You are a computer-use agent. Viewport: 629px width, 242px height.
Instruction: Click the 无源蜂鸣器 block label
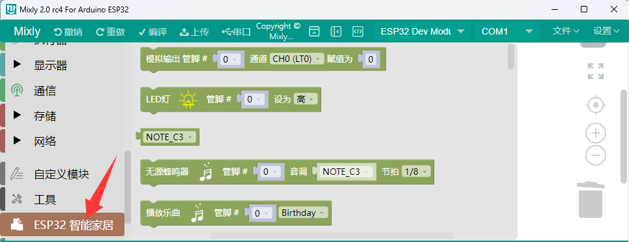[x=167, y=172]
